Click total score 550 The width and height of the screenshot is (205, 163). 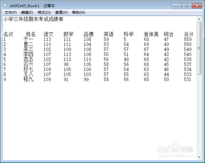click(188, 44)
